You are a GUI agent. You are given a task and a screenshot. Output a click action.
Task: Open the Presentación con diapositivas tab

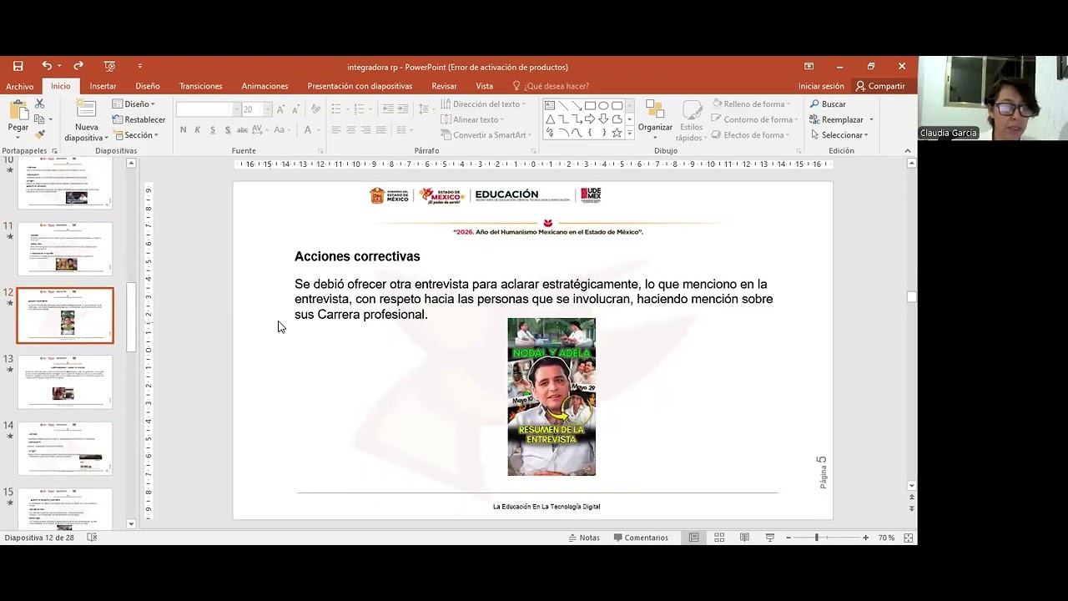pyautogui.click(x=360, y=86)
